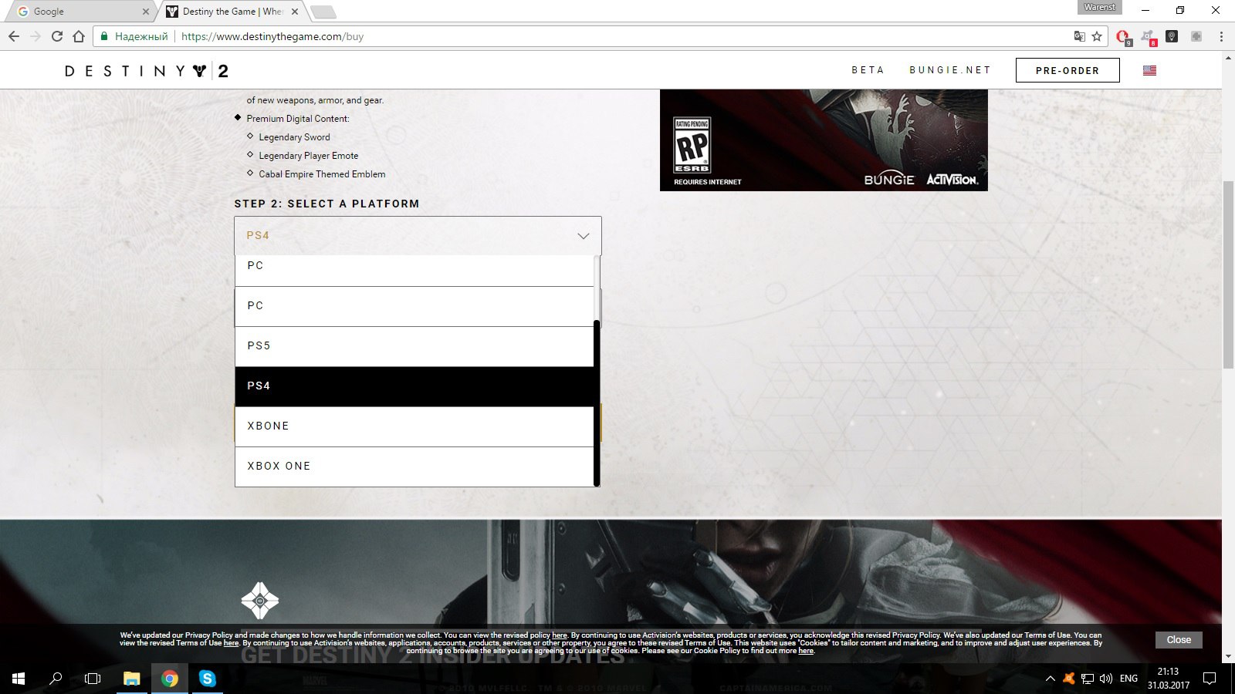Click the Destiny 2 logo

point(147,71)
